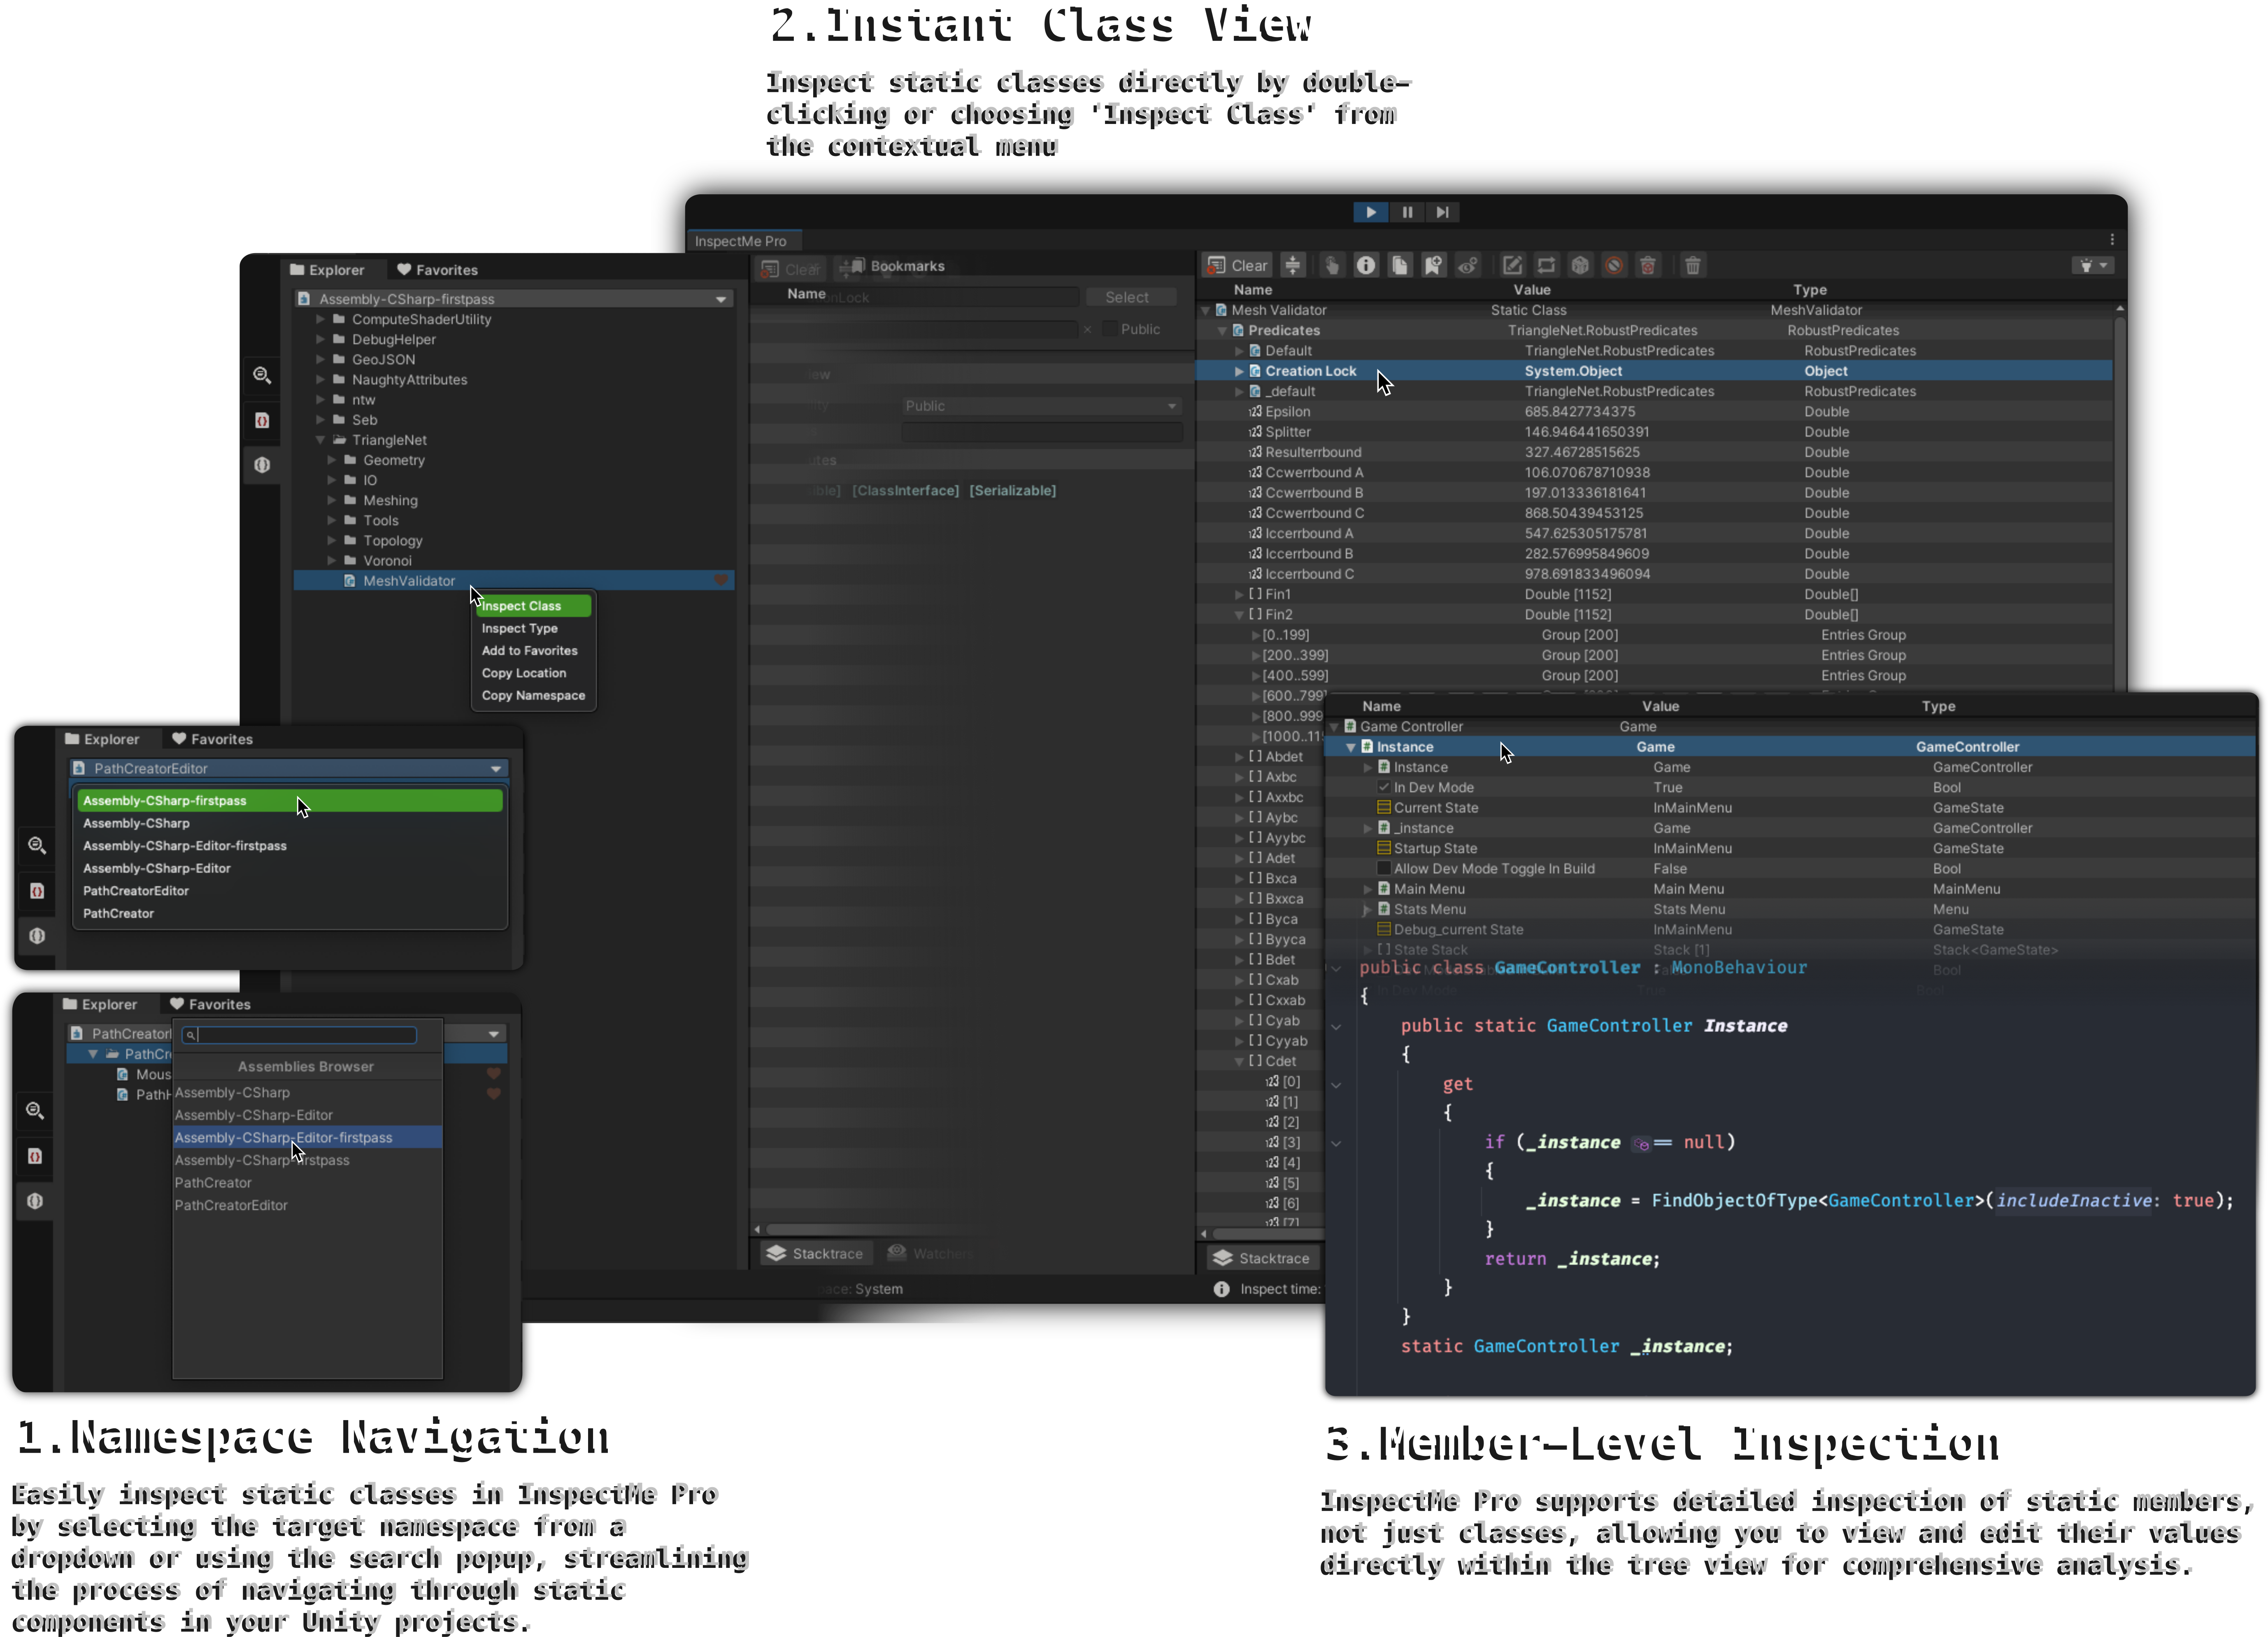Open the Assembly-CSharp-firstpass assembly dropdown
This screenshot has width=2268, height=1637.
[x=514, y=299]
